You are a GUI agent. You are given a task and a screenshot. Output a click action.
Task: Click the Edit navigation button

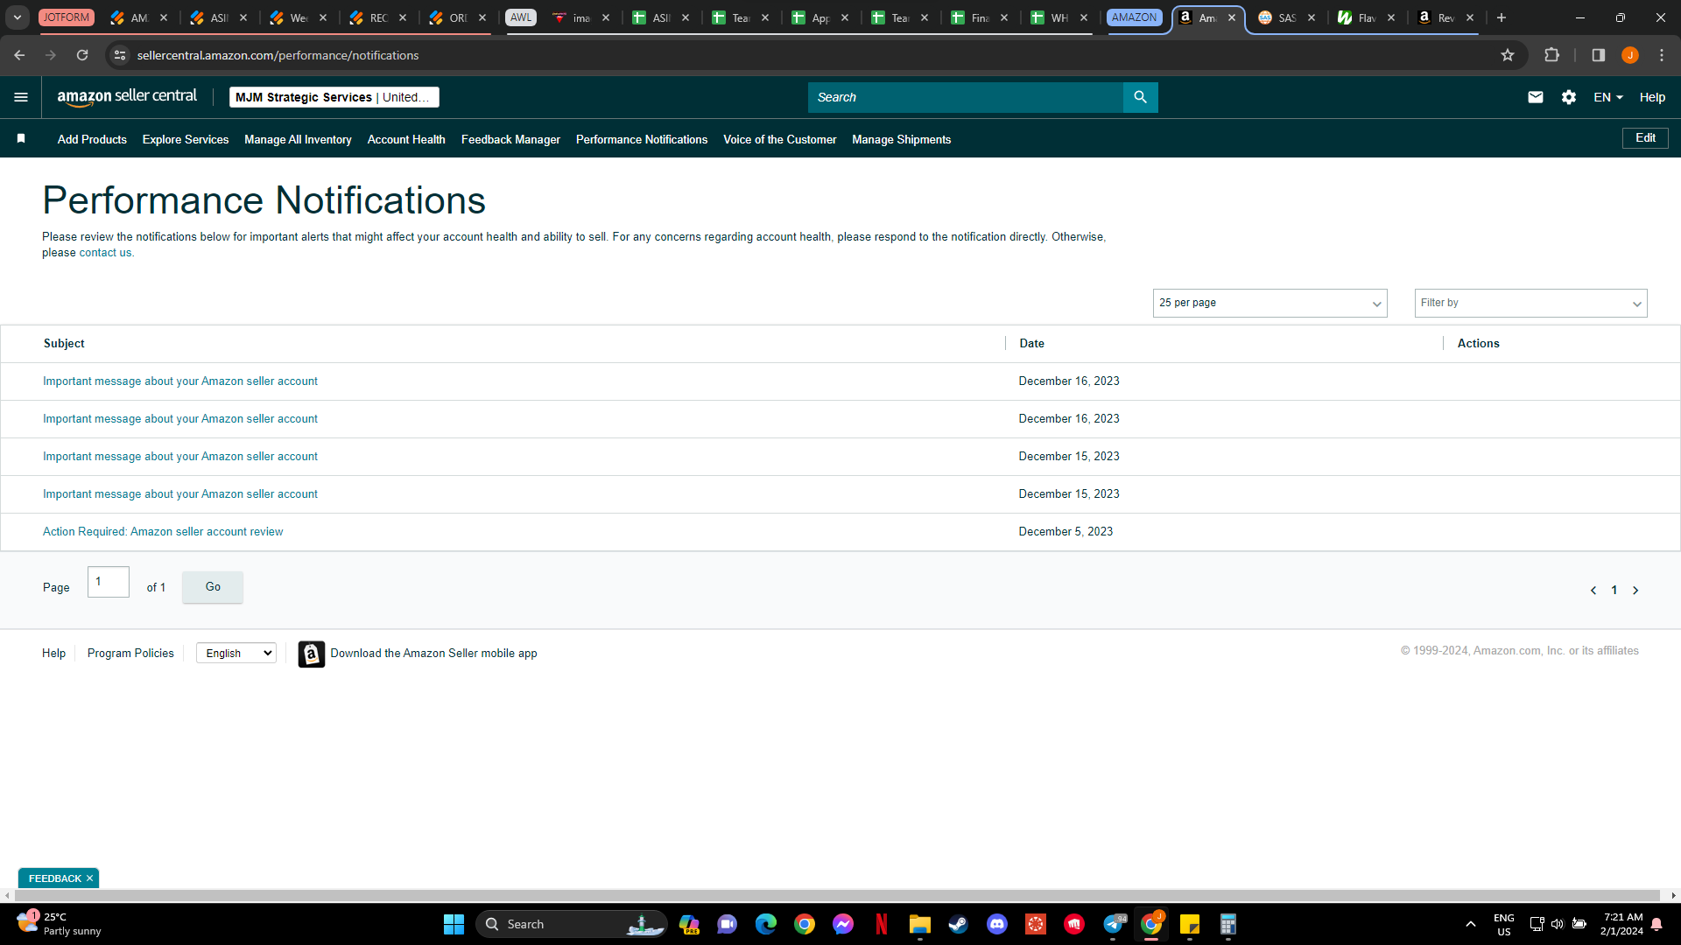tap(1645, 138)
